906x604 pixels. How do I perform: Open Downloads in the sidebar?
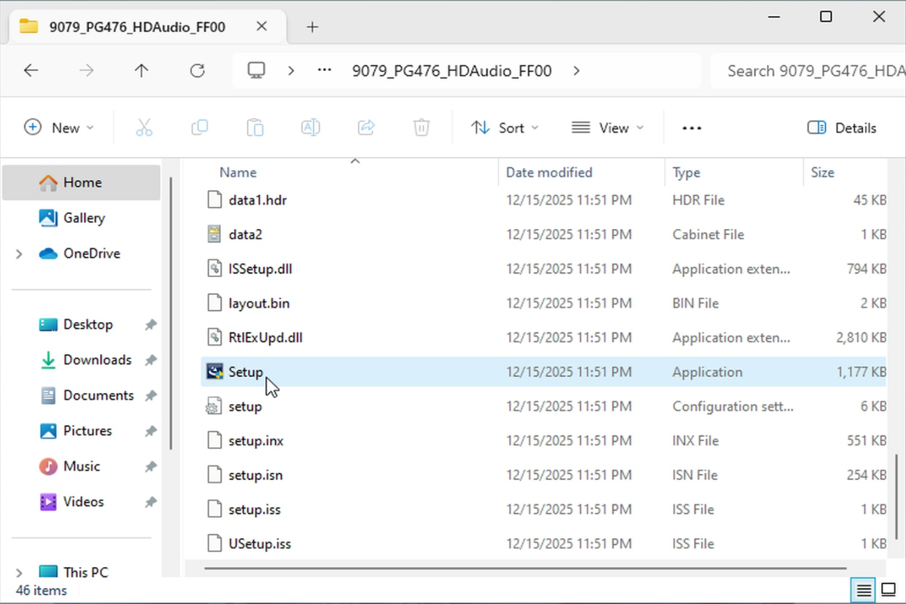pyautogui.click(x=97, y=360)
